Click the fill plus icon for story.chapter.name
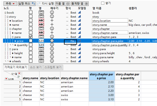This screenshot has width=157, height=106. tap(52, 33)
